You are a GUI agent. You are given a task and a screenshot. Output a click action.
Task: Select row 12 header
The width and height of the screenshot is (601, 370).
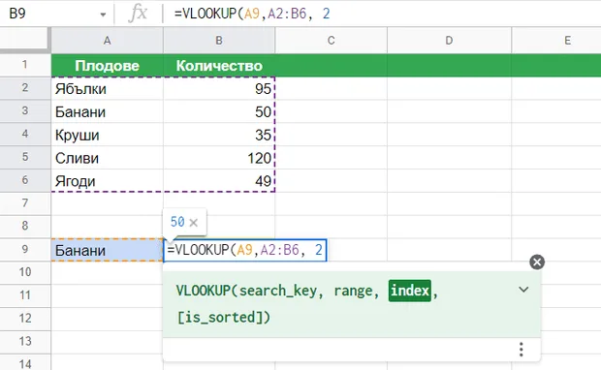25,319
